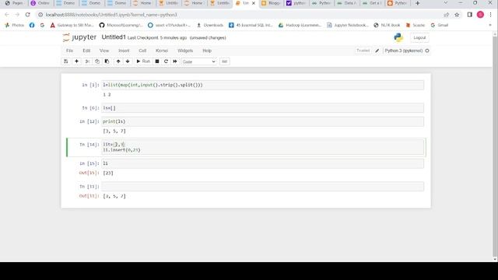
Task: Click the Out[15] result [23]
Action: (108, 173)
